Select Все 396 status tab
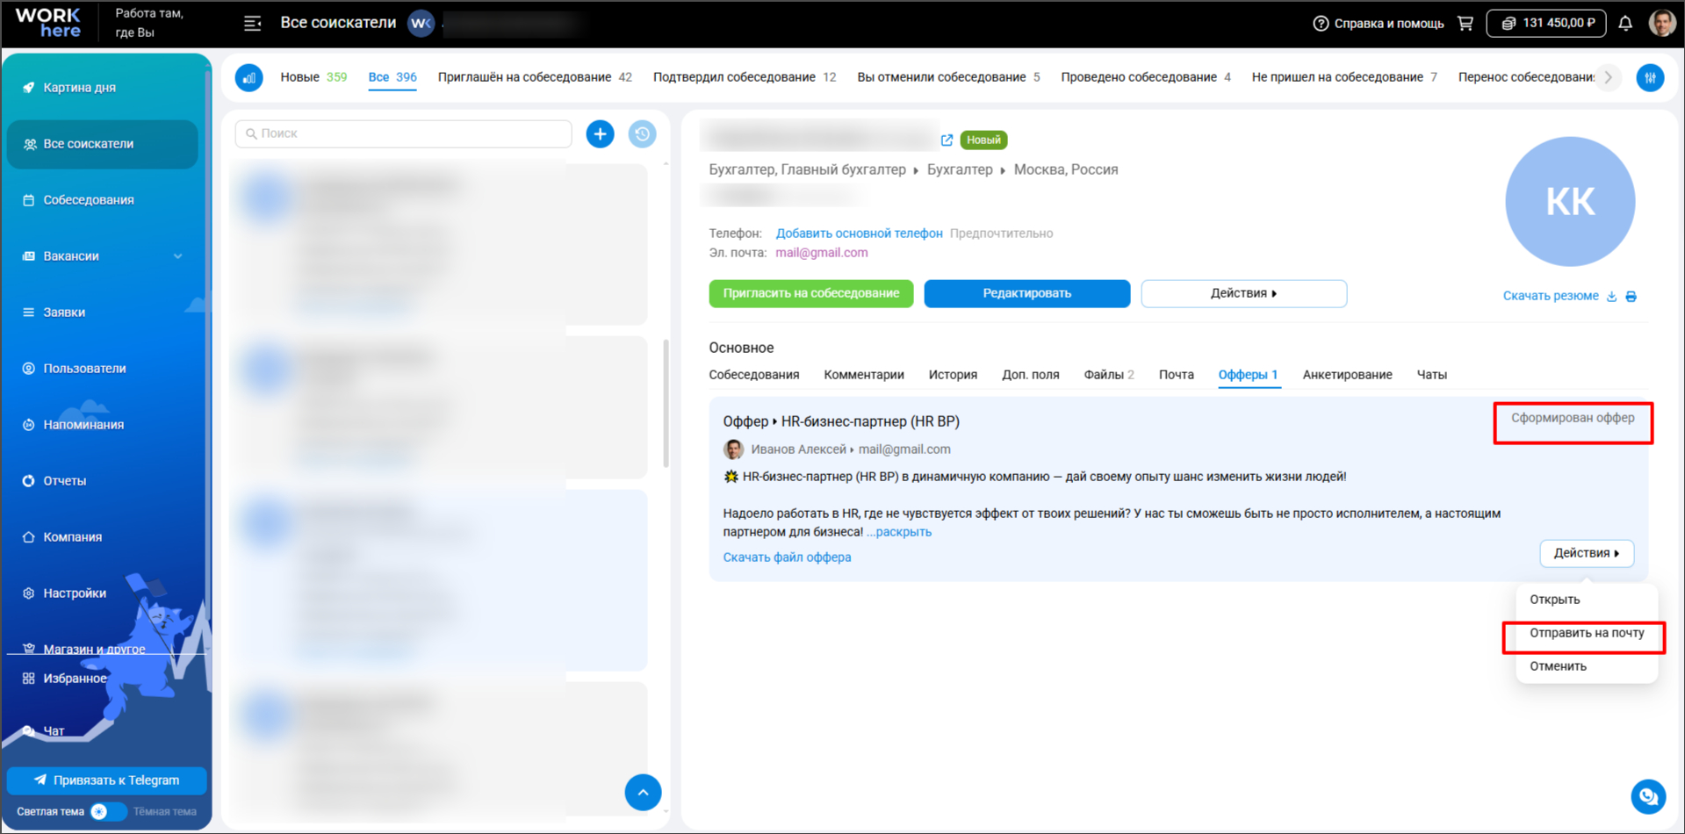The height and width of the screenshot is (834, 1685). pyautogui.click(x=392, y=77)
